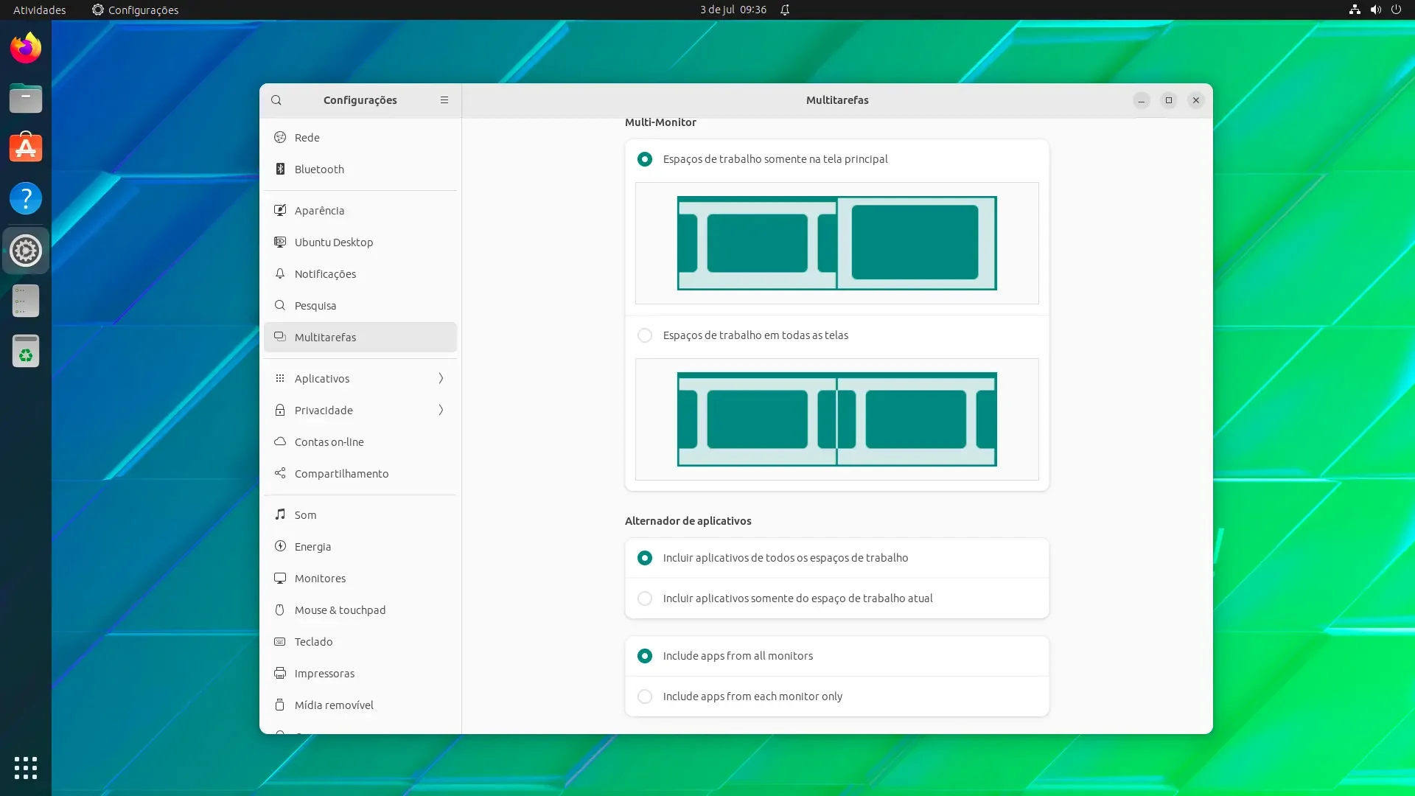Image resolution: width=1415 pixels, height=796 pixels.
Task: Open the Help icon in the dock
Action: [26, 198]
